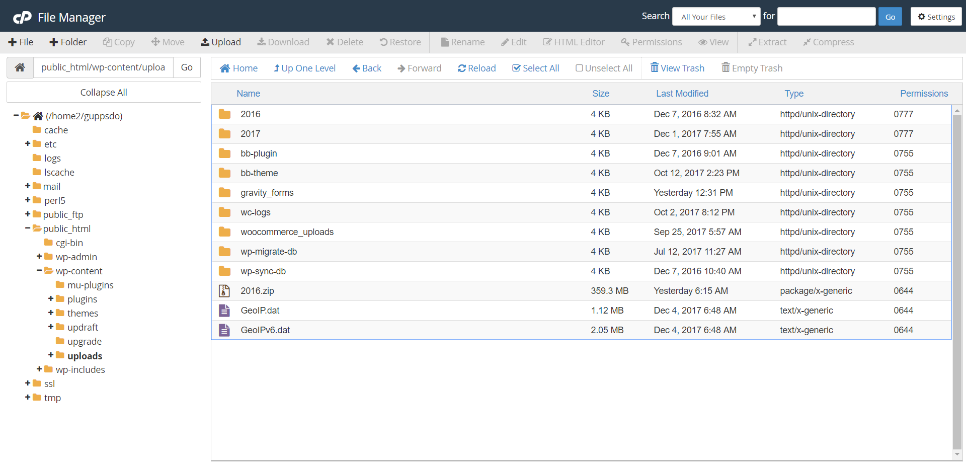Click the 2016 folder icon in the file list
Screen dimensions: 966x462
click(x=224, y=114)
